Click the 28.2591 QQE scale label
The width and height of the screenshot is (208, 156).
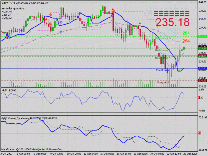tap(203, 150)
